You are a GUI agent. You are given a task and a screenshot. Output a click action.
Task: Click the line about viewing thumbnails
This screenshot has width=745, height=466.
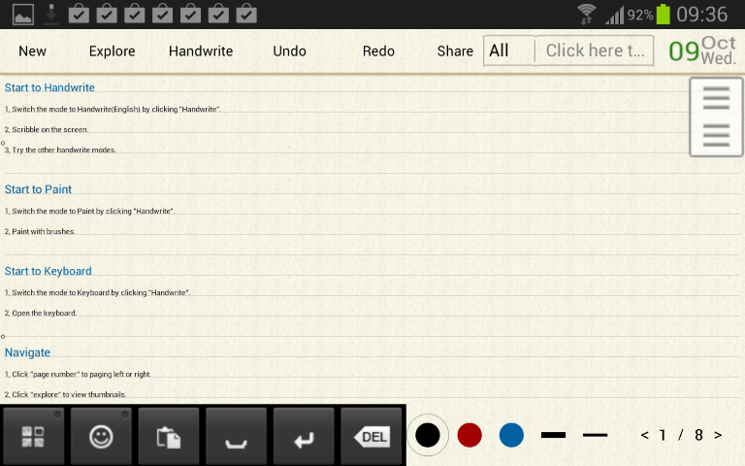[65, 395]
